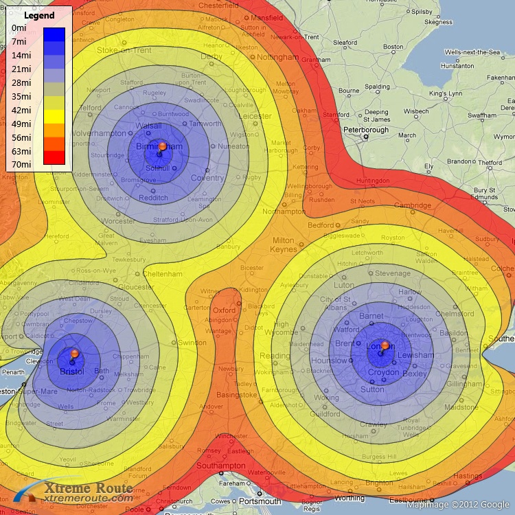Click the Cambridge label on map
515x515 pixels.
click(x=412, y=205)
